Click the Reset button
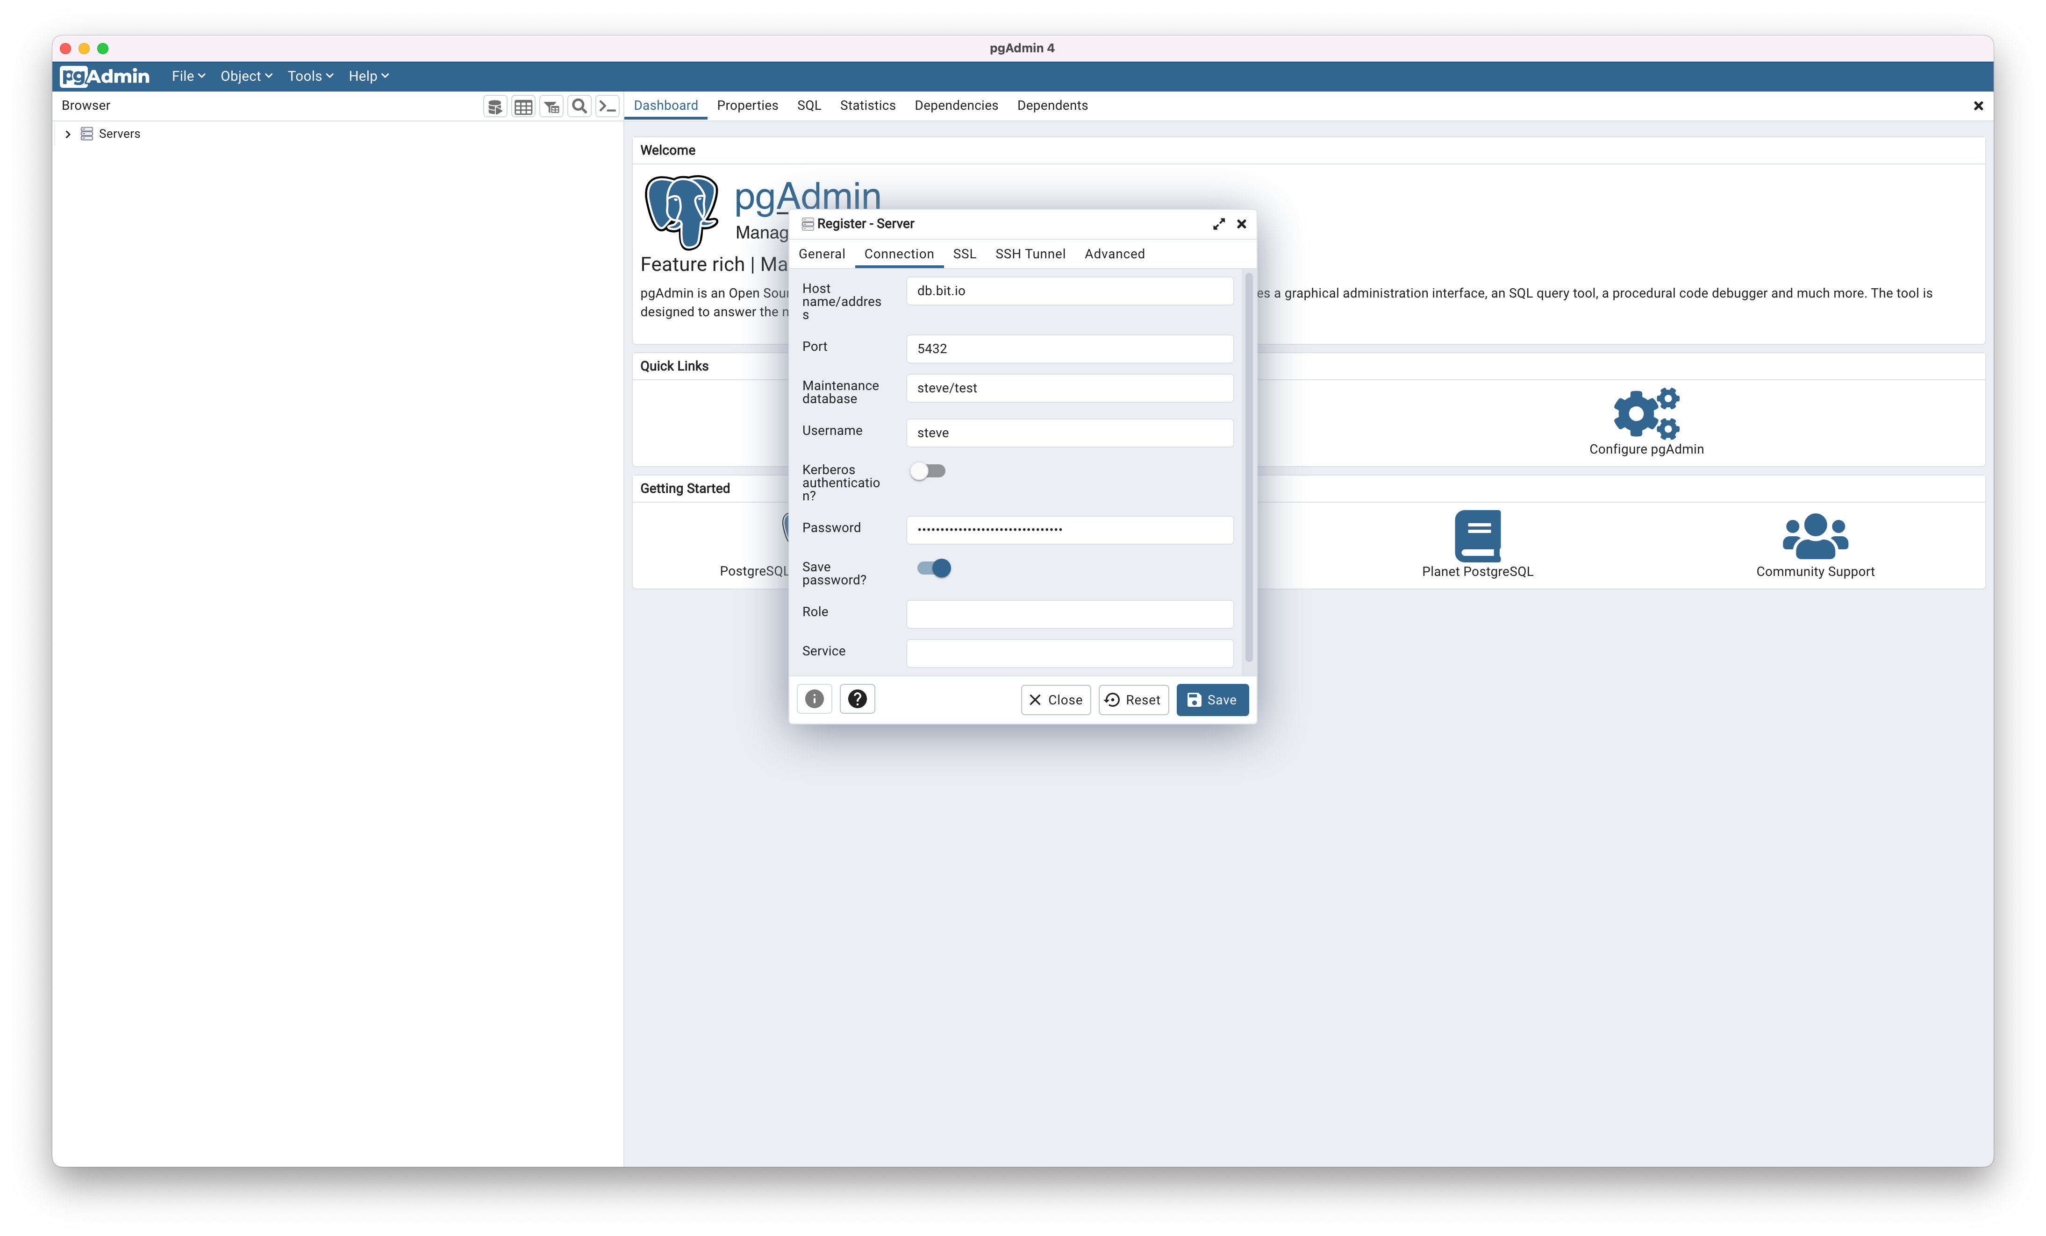The width and height of the screenshot is (2046, 1236). 1133,700
